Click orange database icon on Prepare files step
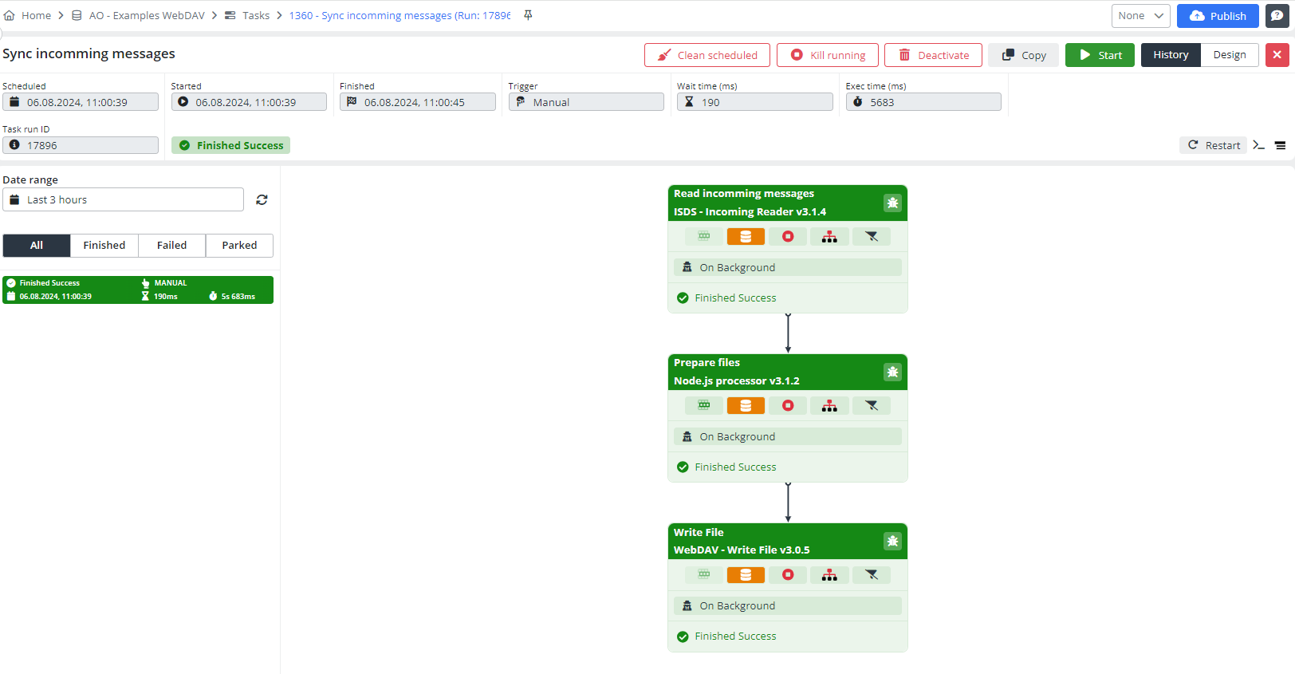 pos(746,406)
